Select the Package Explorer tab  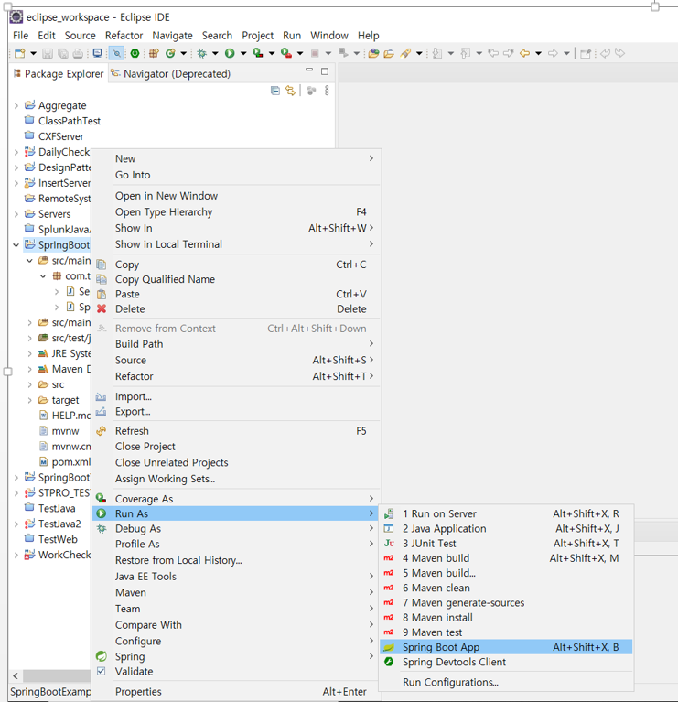pos(59,74)
